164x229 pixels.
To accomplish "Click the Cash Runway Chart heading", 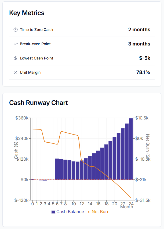I will point(38,103).
